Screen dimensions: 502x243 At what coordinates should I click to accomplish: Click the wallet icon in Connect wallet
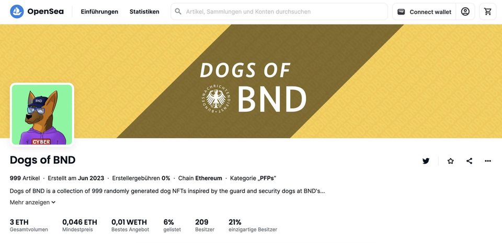401,12
